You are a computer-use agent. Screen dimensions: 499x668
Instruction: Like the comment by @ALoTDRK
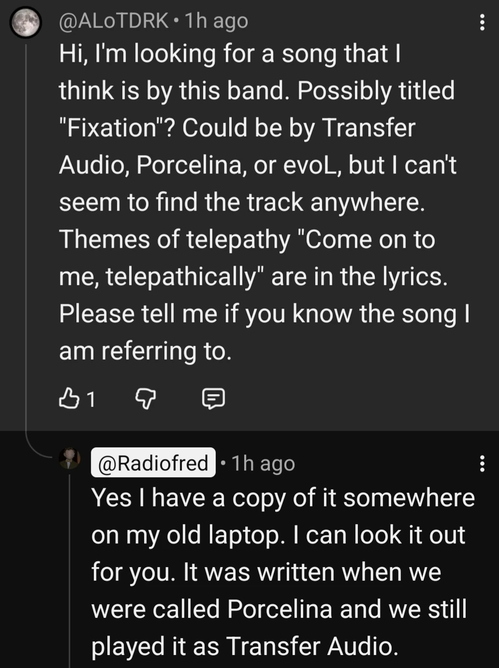pyautogui.click(x=69, y=398)
